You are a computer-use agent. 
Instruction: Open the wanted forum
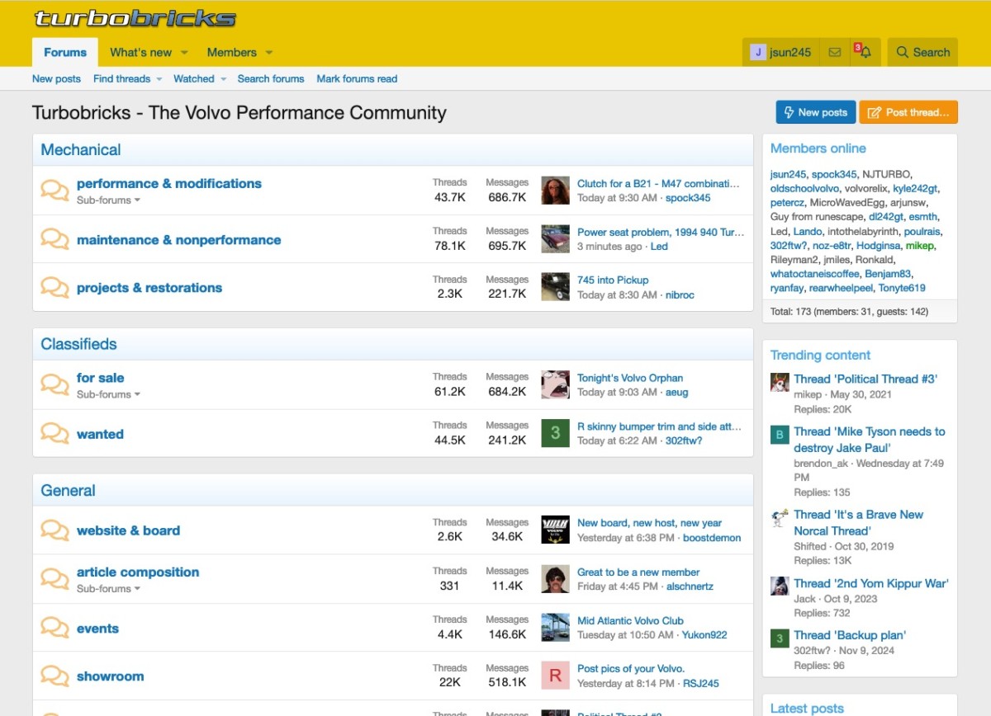tap(100, 434)
